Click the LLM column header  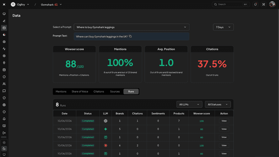click(x=105, y=114)
